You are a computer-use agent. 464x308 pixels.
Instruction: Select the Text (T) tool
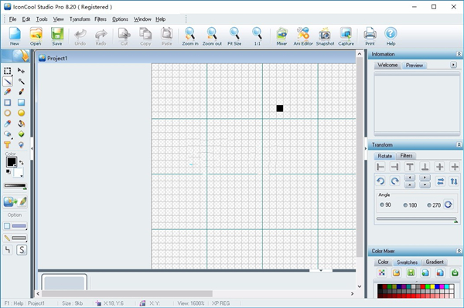[x=8, y=144]
